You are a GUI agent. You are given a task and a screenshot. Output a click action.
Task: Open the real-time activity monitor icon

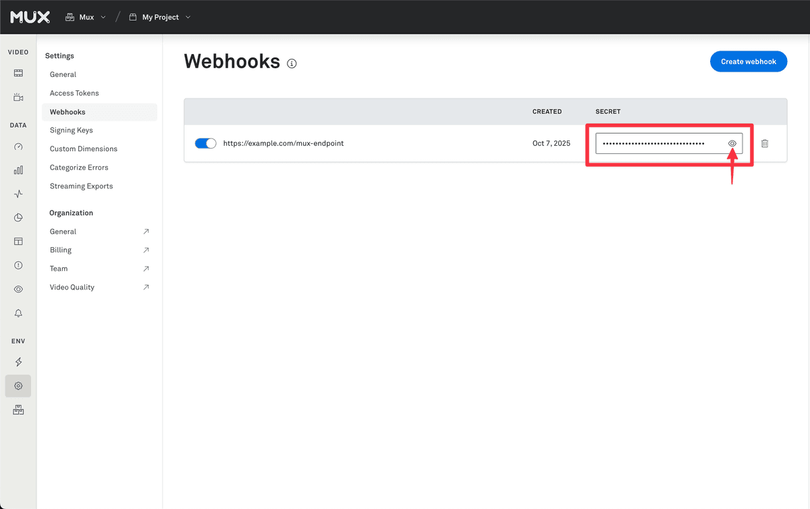click(18, 194)
